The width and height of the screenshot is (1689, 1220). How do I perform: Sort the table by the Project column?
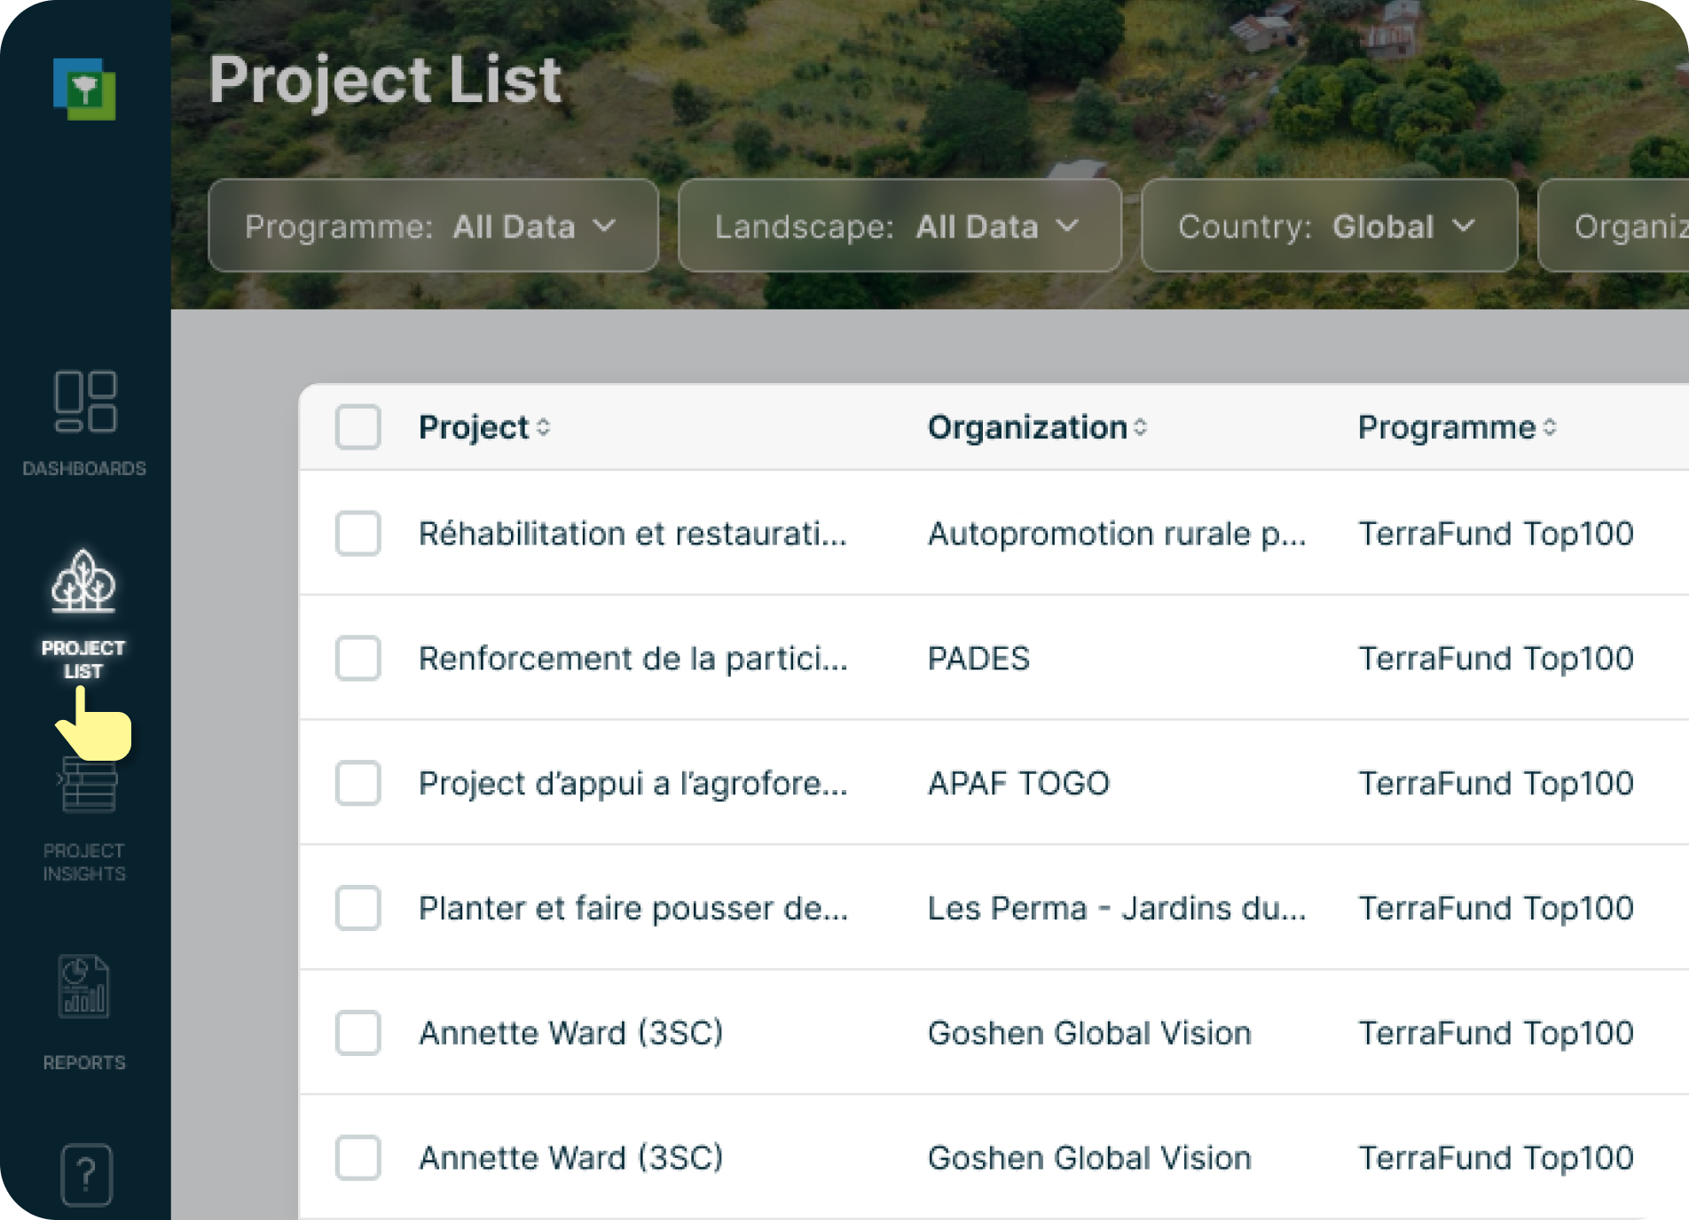(x=484, y=428)
